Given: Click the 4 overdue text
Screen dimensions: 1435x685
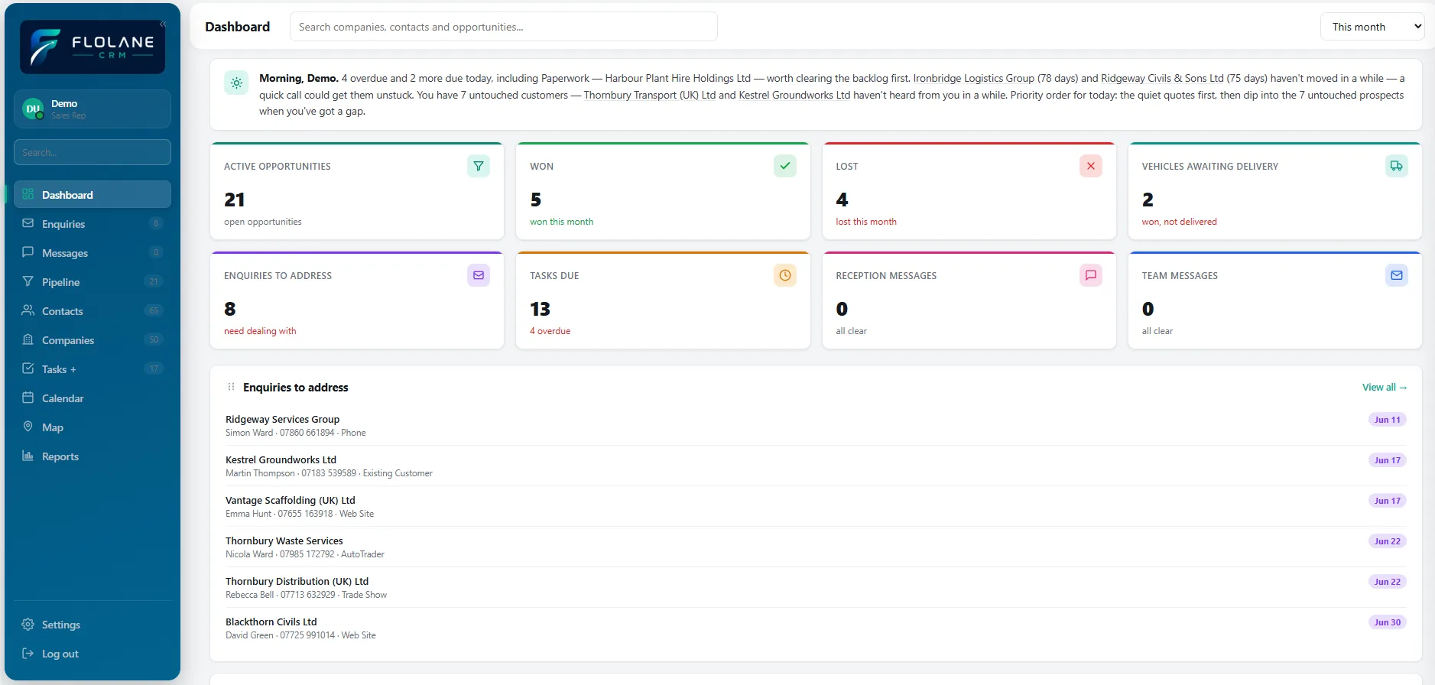Looking at the screenshot, I should (x=550, y=331).
